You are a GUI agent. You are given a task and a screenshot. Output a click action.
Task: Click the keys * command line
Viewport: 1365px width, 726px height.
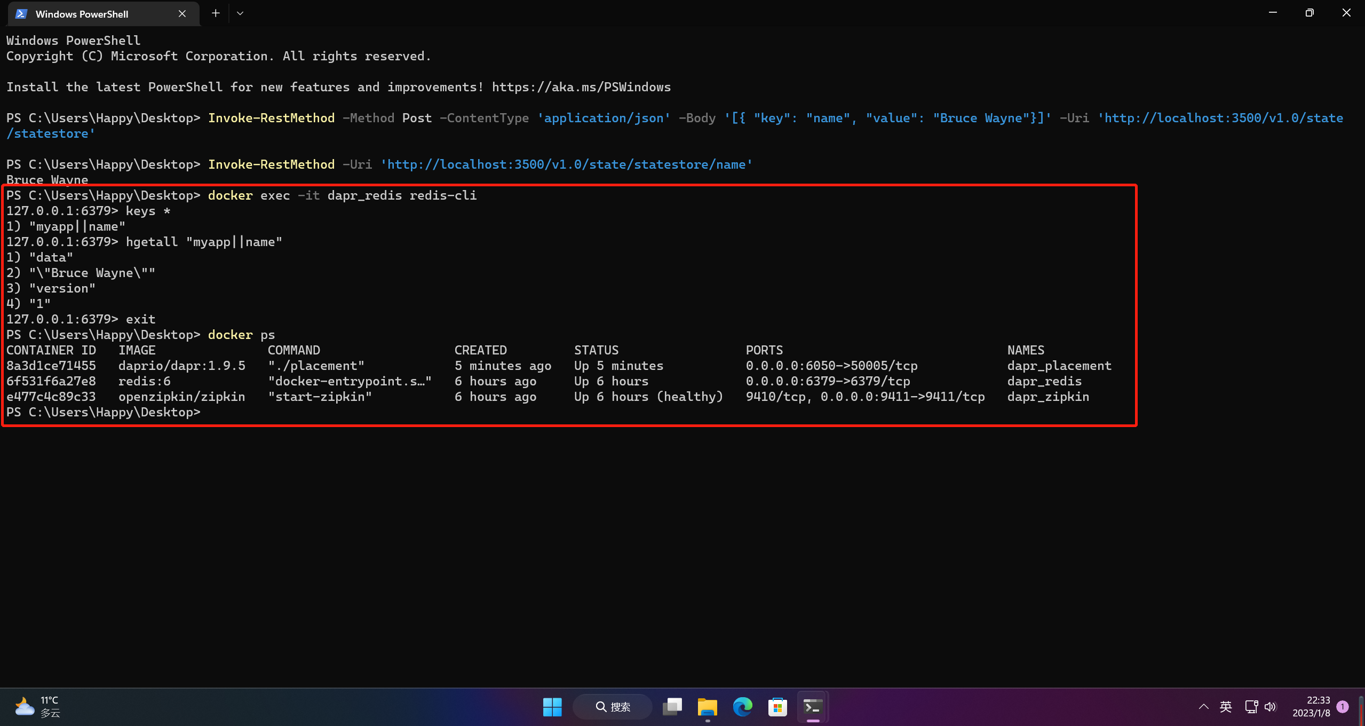point(89,211)
